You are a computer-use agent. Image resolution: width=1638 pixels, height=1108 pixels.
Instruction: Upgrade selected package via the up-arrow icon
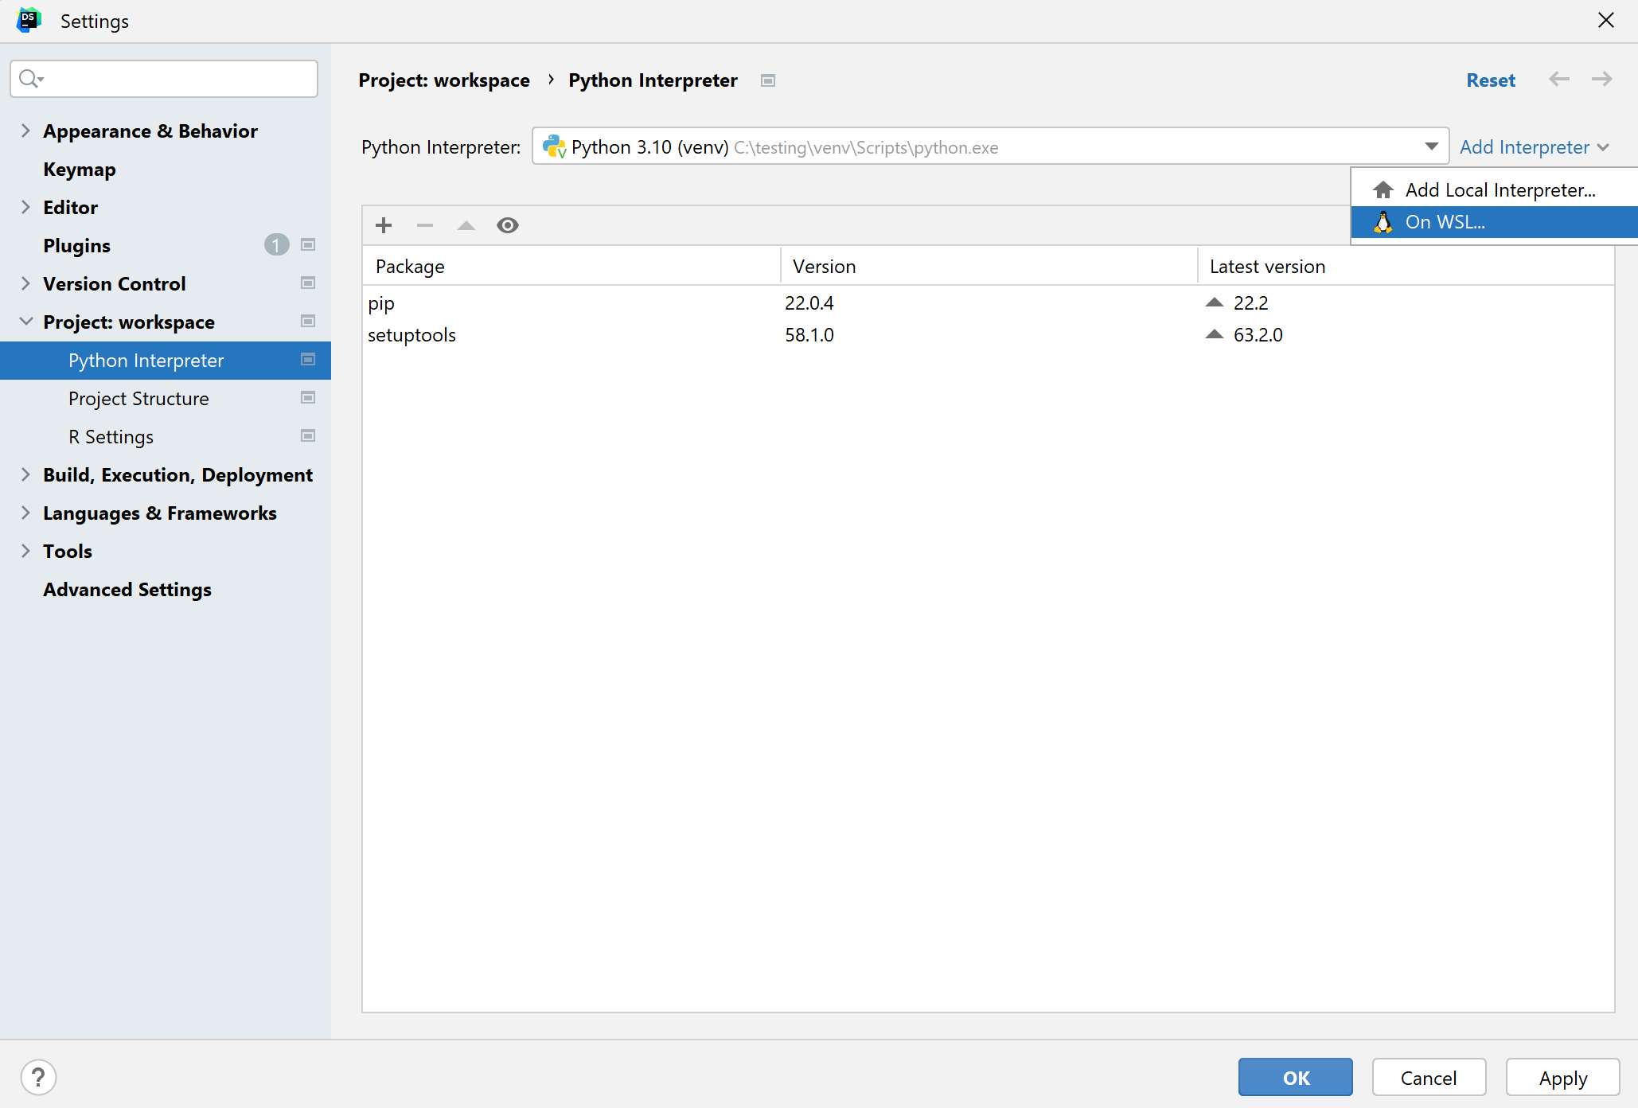pyautogui.click(x=466, y=225)
